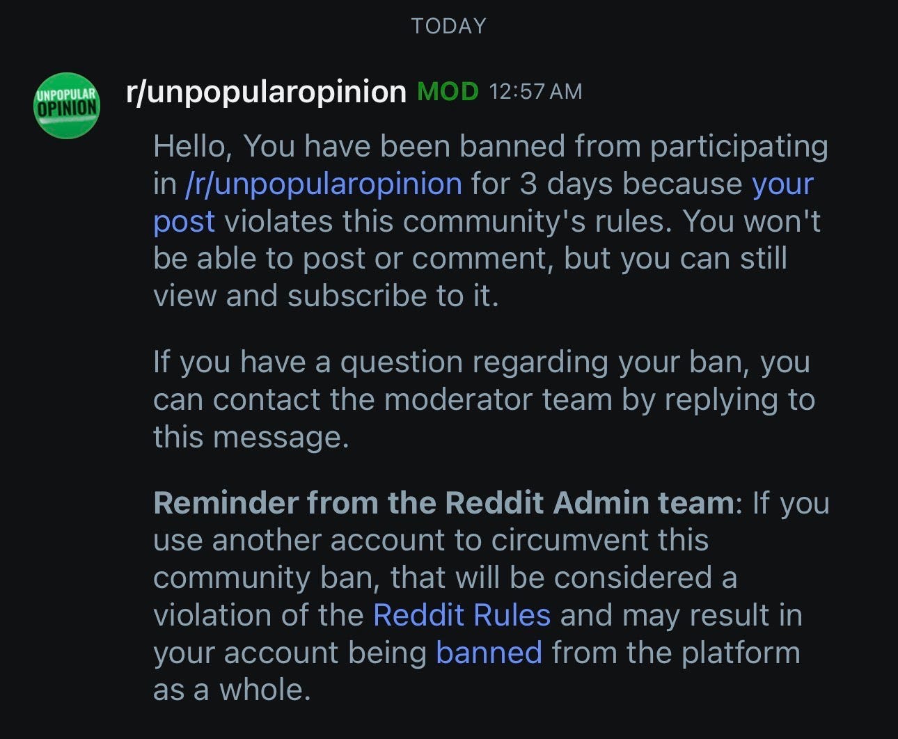Follow the /r/unpopularopinion link in the message
Screen dimensions: 898x739
point(324,185)
